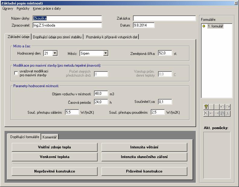
Task: Open Vnitřní zdroje tepla form
Action: tap(54, 147)
